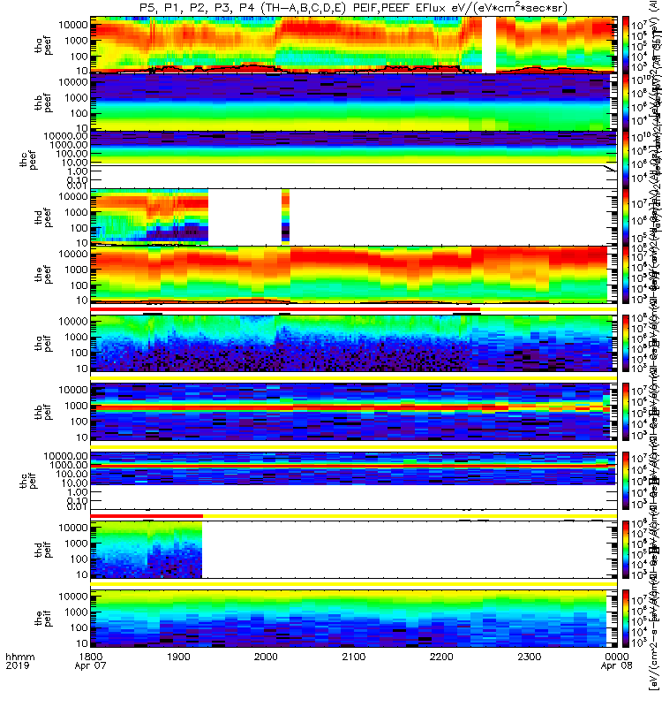
Task: Click the 0000 time axis label
Action: point(616,657)
